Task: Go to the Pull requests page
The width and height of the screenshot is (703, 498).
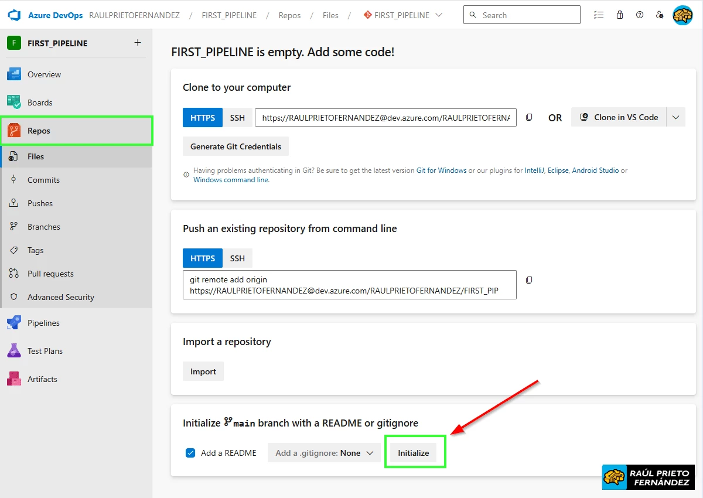Action: click(50, 273)
